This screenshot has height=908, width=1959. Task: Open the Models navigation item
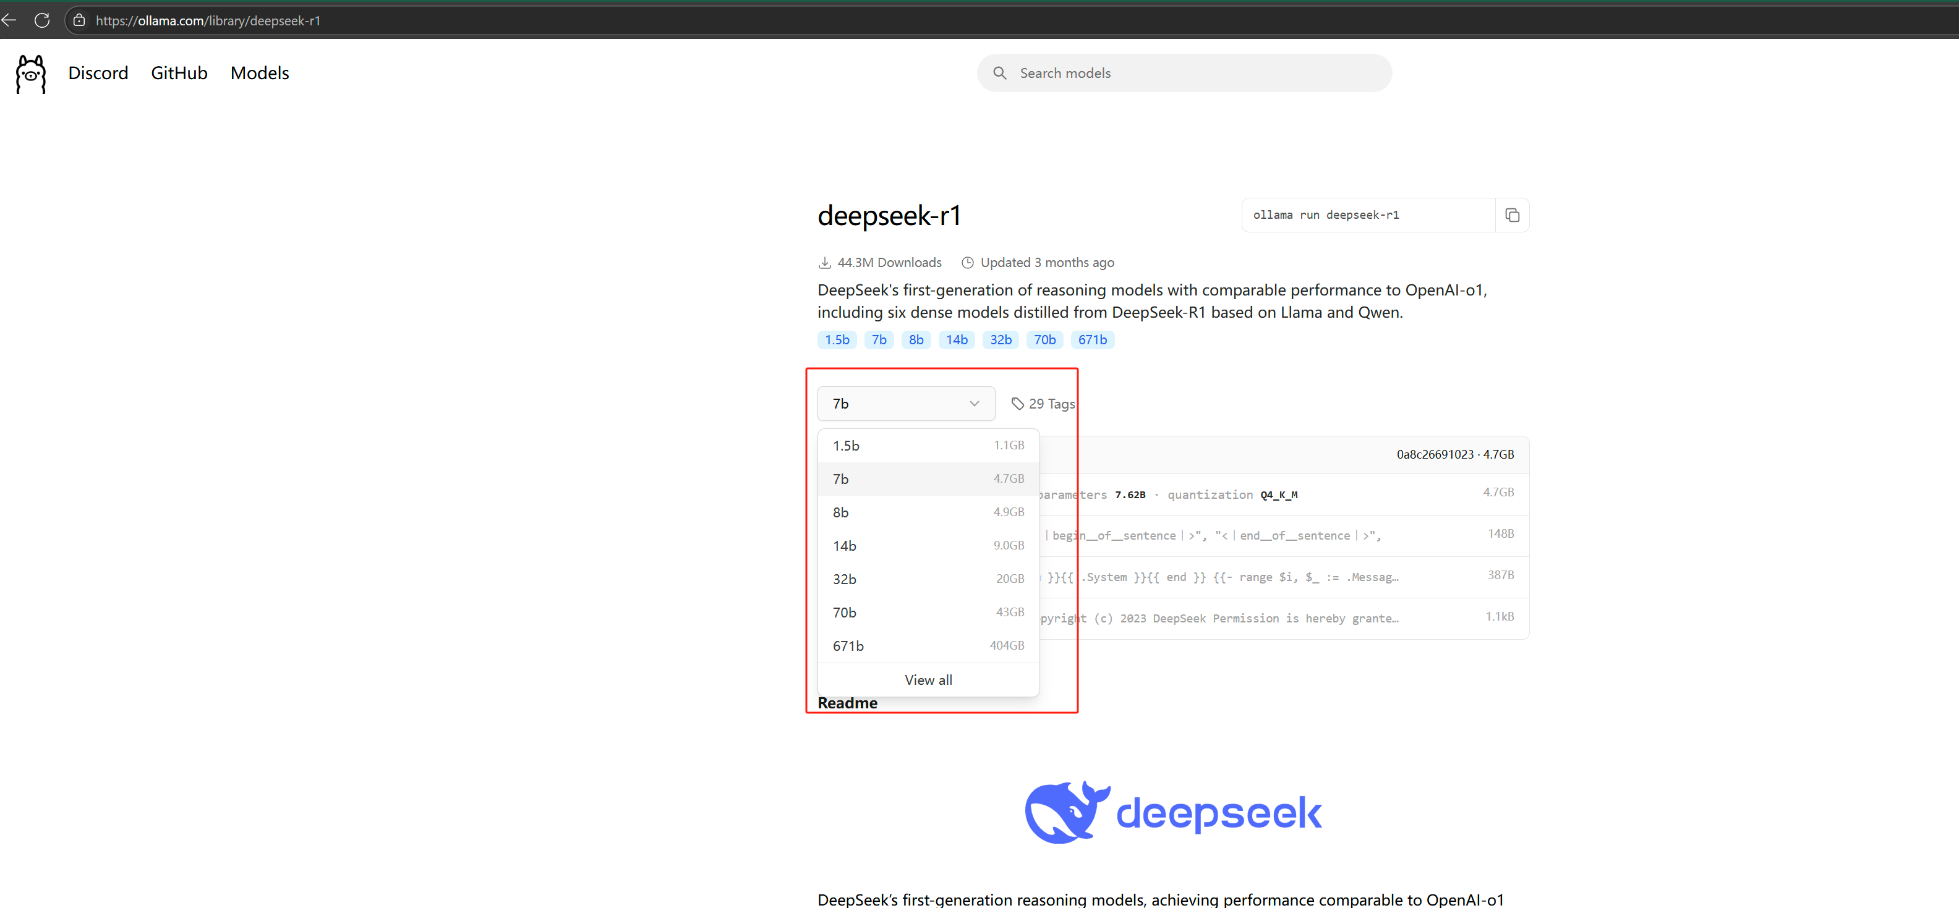[x=259, y=73]
